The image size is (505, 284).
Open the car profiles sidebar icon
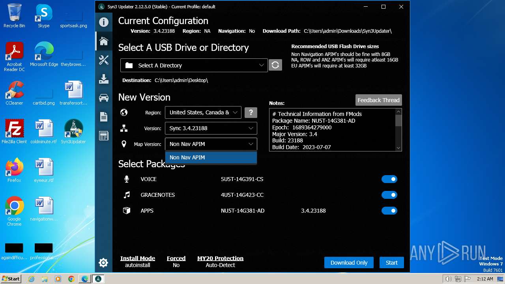coord(104,98)
